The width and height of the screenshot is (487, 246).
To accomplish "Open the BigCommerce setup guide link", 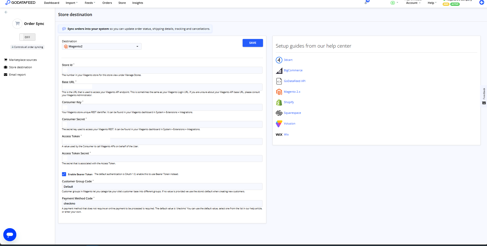I will 293,71.
